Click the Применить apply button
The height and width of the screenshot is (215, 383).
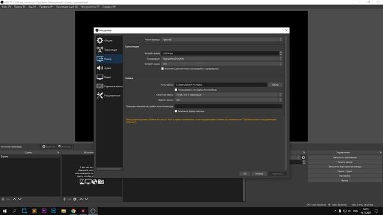click(278, 174)
